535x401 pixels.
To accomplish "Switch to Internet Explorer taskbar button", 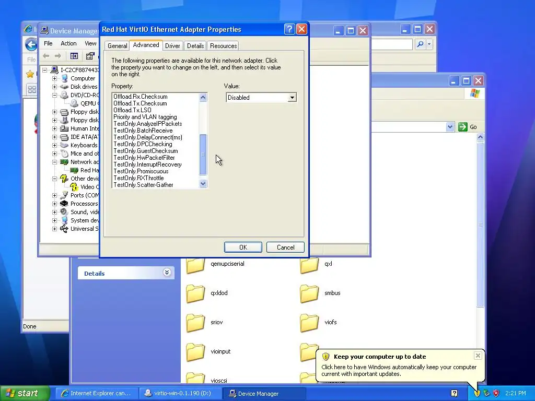I will click(97, 393).
